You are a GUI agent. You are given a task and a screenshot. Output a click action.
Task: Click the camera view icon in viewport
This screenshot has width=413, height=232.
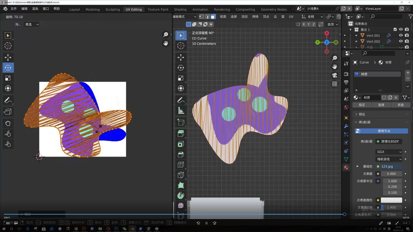click(x=335, y=75)
